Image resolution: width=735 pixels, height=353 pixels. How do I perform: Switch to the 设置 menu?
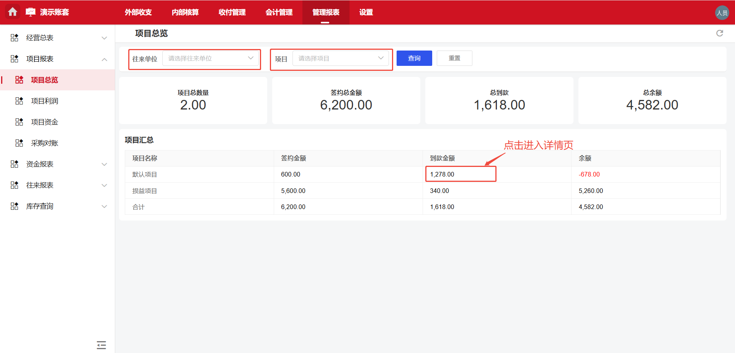pyautogui.click(x=365, y=12)
